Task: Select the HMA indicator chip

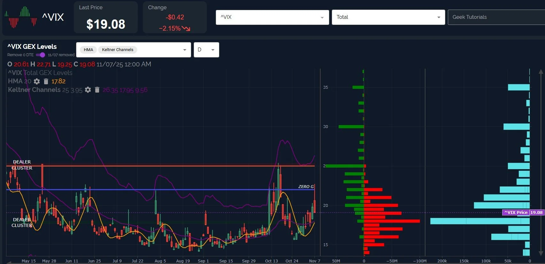Action: click(88, 50)
